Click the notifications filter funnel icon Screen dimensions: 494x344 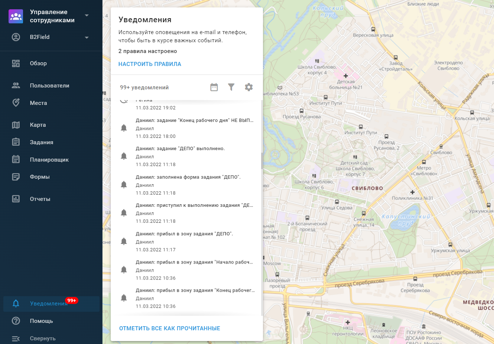231,87
